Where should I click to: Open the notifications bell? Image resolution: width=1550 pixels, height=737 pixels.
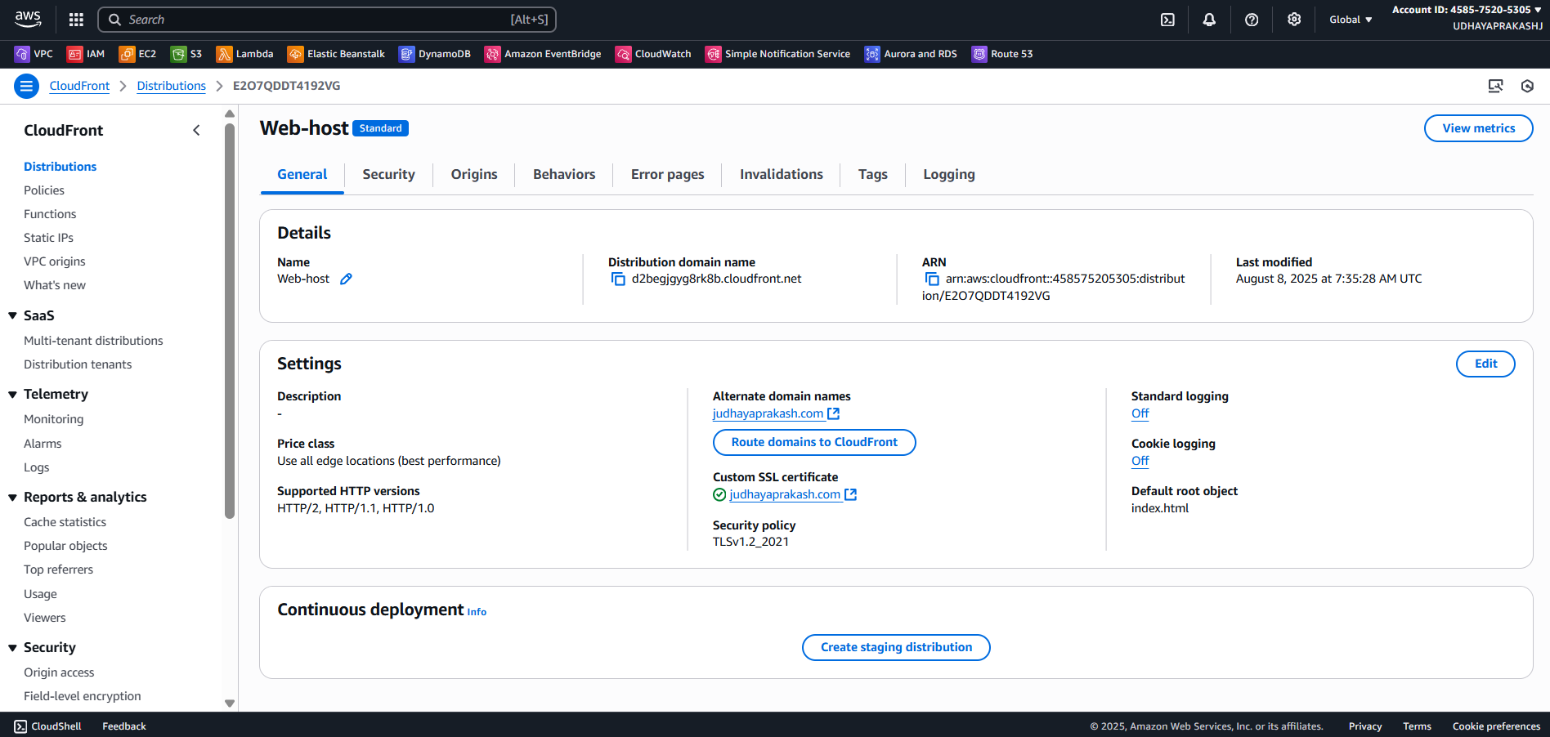(1209, 20)
